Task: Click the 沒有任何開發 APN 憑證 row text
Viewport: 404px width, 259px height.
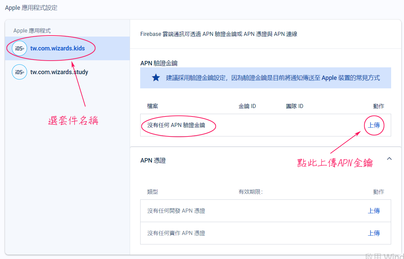Action: click(176, 211)
